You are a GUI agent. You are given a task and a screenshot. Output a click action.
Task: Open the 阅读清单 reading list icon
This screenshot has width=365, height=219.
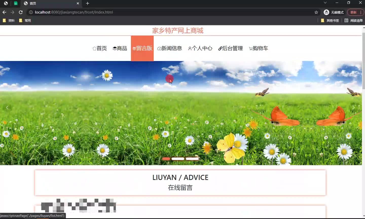pyautogui.click(x=346, y=21)
